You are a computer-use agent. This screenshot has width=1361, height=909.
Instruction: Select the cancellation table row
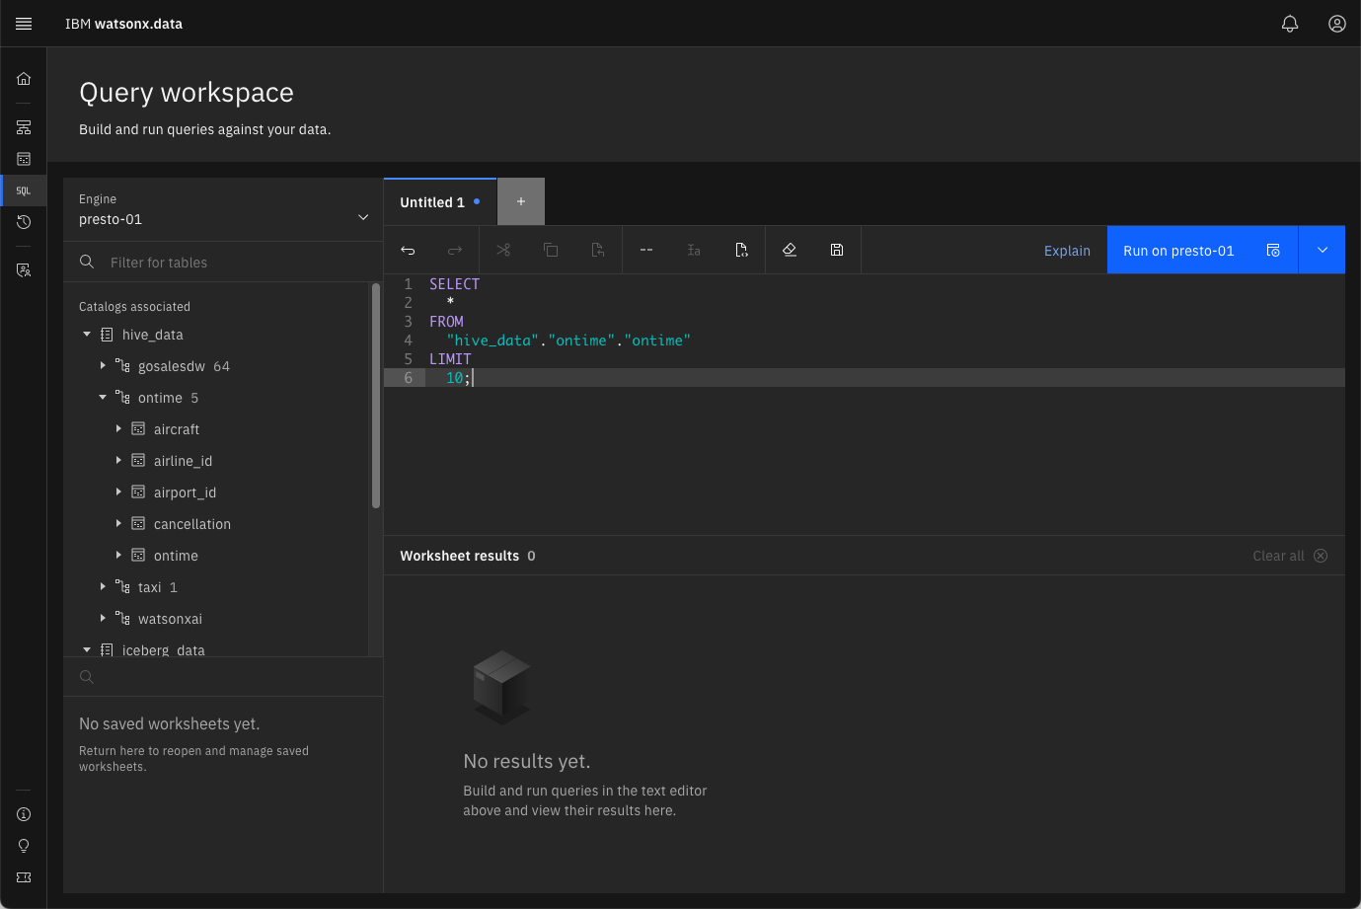215,524
